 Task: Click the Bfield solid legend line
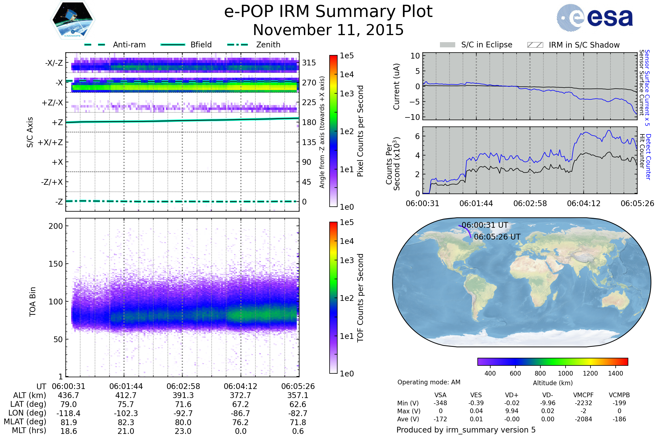[173, 45]
